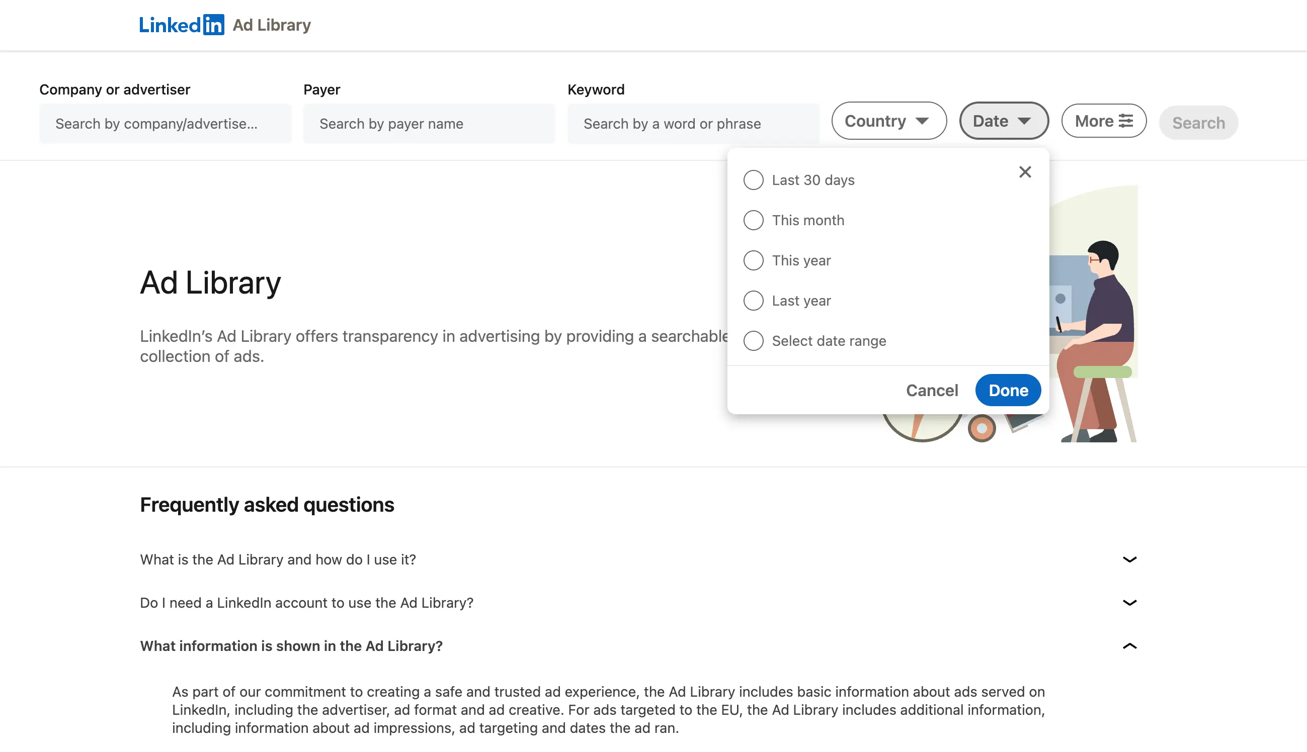Click the Ad Library header title link
This screenshot has width=1307, height=752.
(x=272, y=25)
